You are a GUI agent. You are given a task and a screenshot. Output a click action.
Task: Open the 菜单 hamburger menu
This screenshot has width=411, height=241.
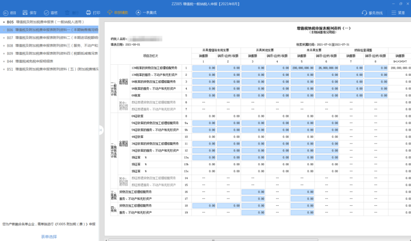click(398, 13)
